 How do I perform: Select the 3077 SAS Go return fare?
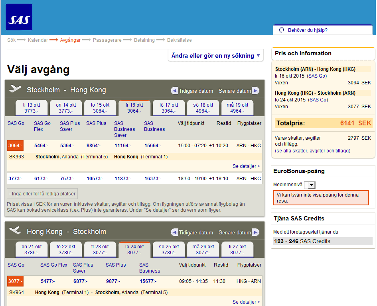tap(16, 281)
